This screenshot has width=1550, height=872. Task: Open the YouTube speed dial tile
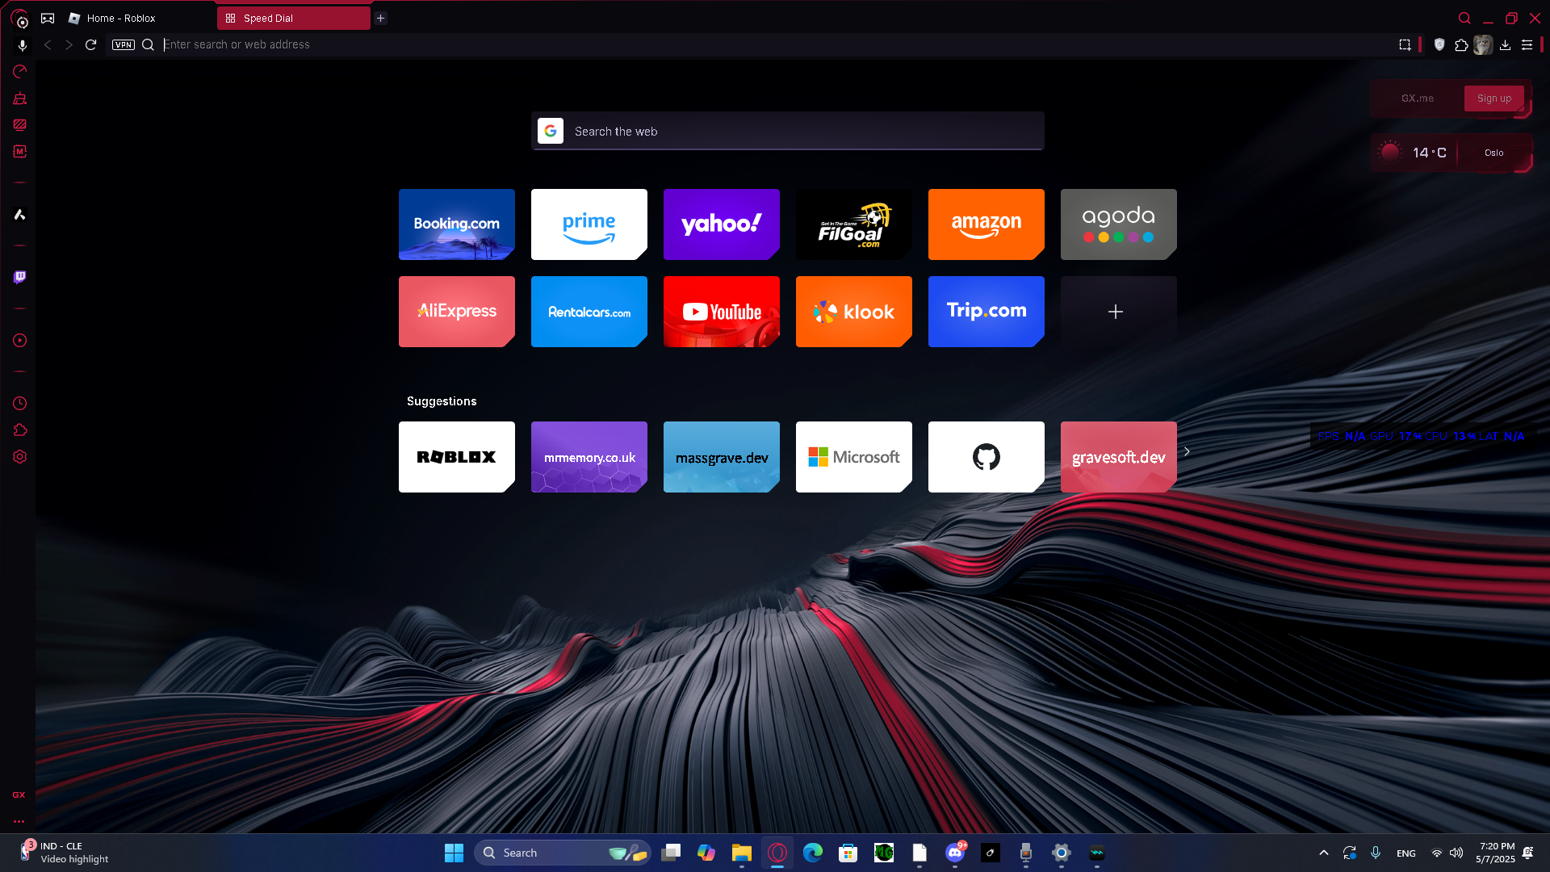click(721, 312)
